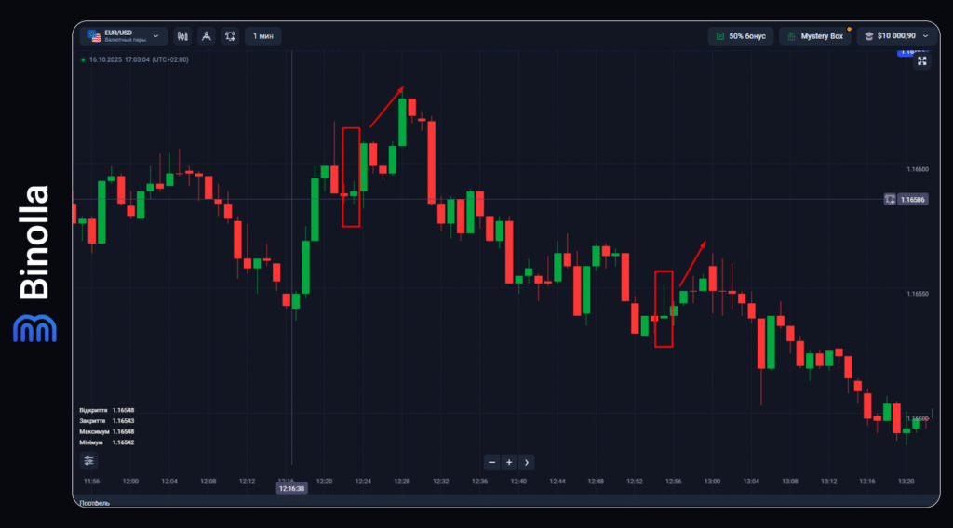Open the drawing tools compass icon
Viewport: 953px width, 528px height.
click(x=206, y=36)
